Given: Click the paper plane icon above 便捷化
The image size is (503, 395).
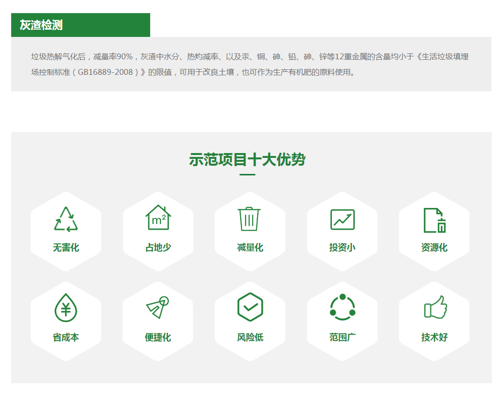Looking at the screenshot, I should 157,308.
